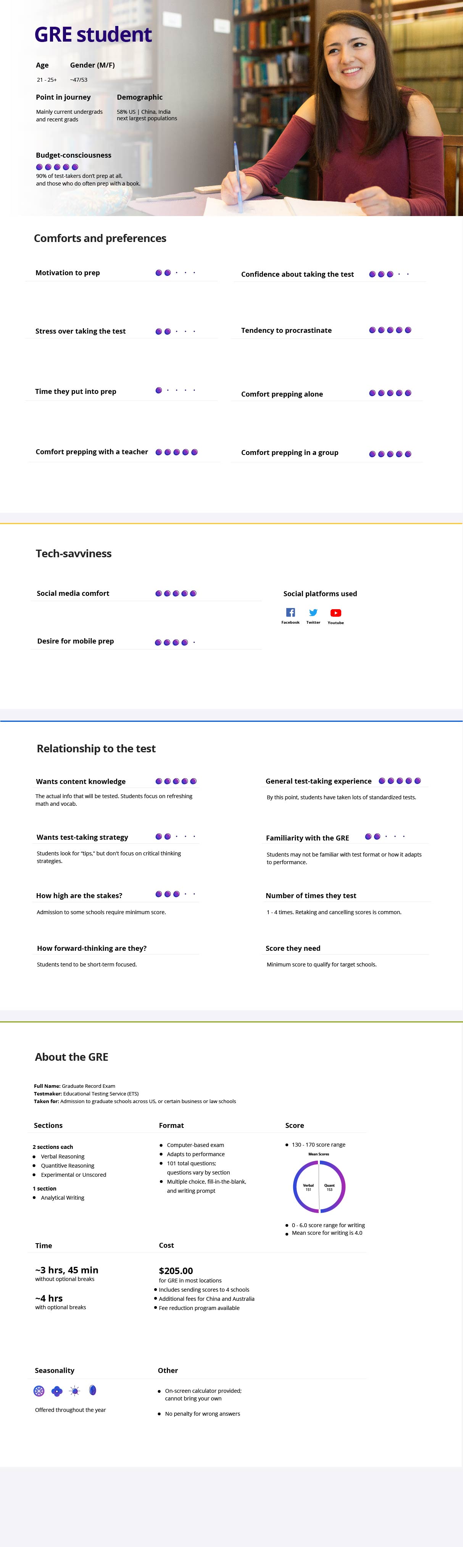Click the Wants content knowledge rating dots
The width and height of the screenshot is (463, 1547).
[x=176, y=781]
